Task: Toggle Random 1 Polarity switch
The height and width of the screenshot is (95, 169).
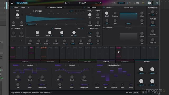Action: pyautogui.click(x=30, y=85)
